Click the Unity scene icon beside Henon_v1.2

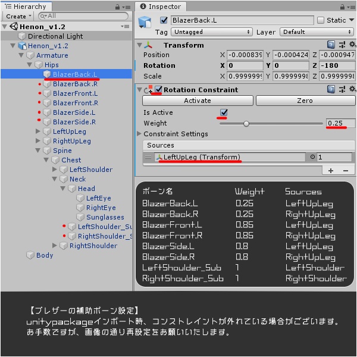[14, 26]
